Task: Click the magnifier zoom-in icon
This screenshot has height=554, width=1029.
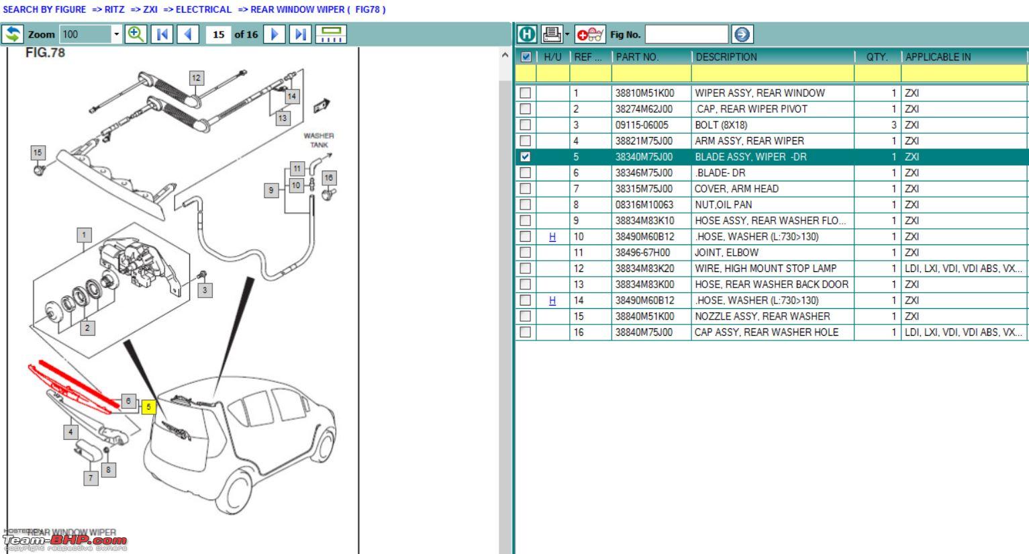Action: (136, 34)
